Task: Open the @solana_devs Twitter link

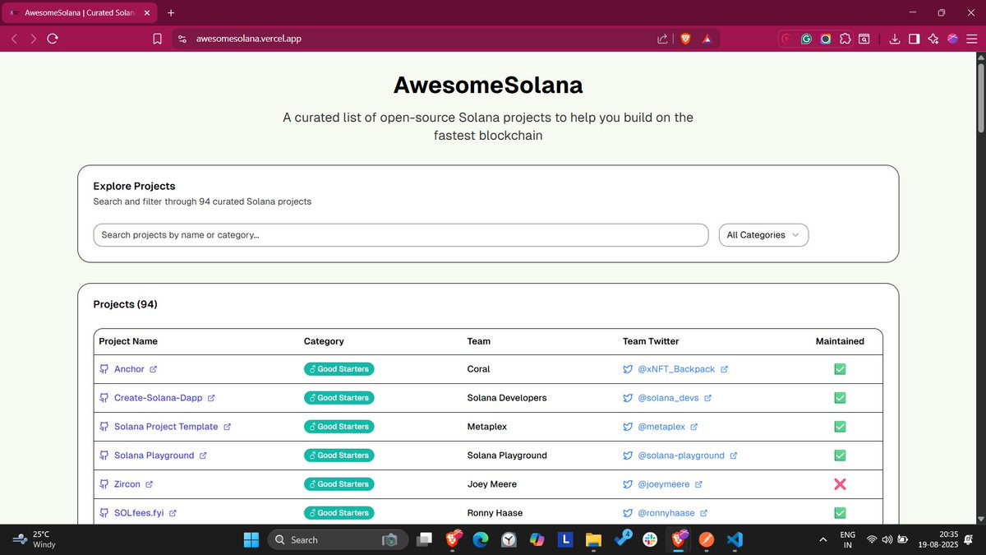Action: (x=668, y=398)
